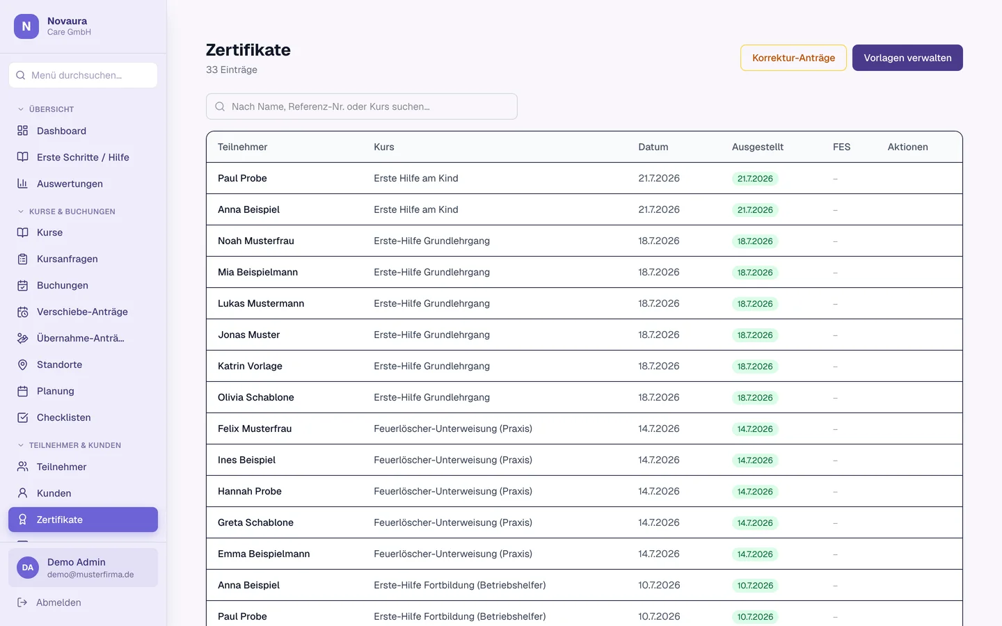
Task: Open the Teilnehmer menu entry
Action: [83, 467]
